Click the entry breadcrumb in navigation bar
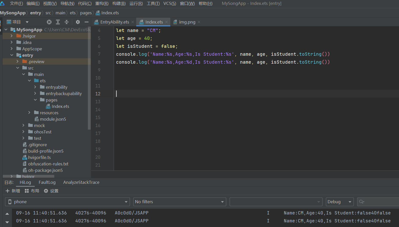Screen dimensions: 399x227 click(36, 13)
